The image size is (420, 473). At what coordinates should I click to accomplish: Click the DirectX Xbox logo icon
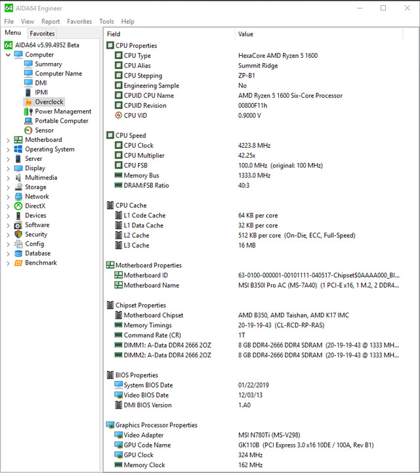click(18, 206)
